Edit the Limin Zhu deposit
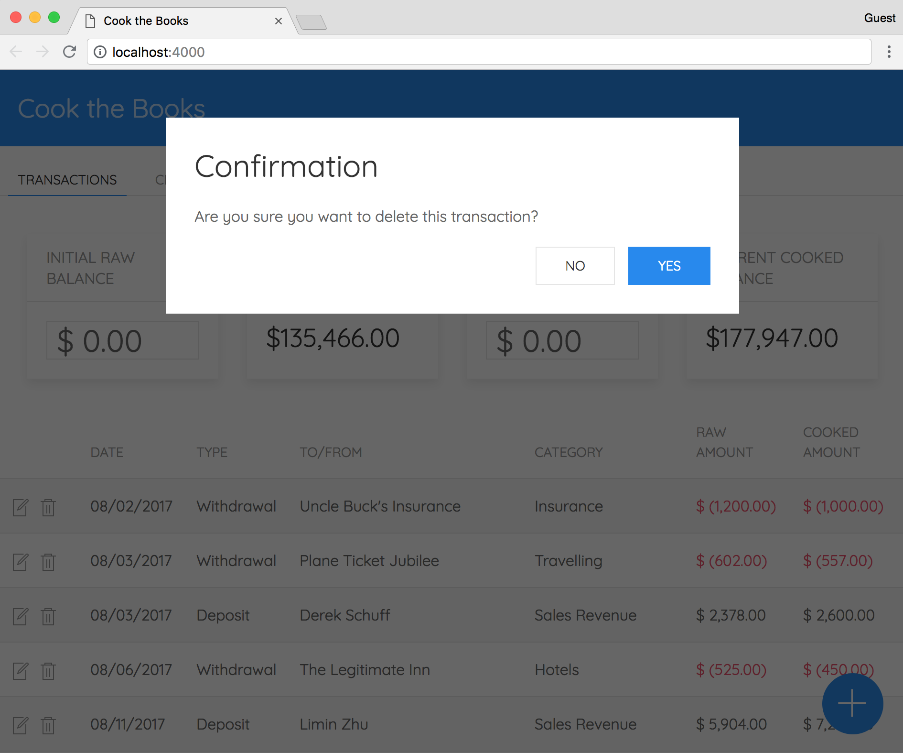This screenshot has height=753, width=903. (21, 725)
